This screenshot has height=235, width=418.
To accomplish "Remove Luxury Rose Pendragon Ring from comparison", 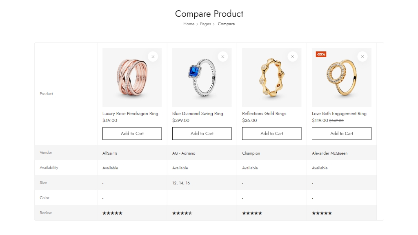I will click(x=153, y=57).
